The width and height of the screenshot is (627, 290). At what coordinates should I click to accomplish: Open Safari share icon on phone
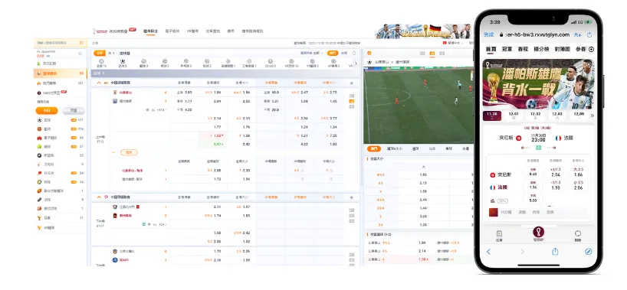coord(555,252)
